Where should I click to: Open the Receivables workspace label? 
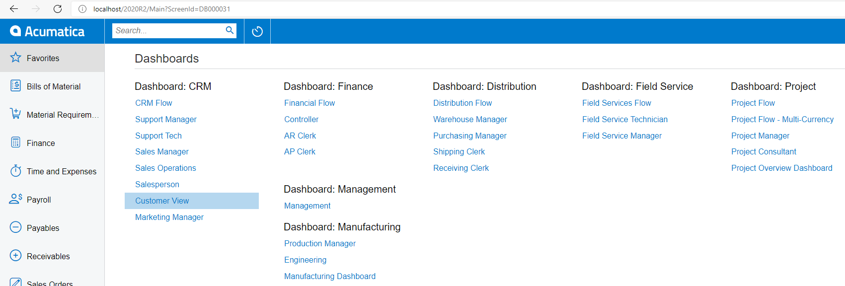48,256
